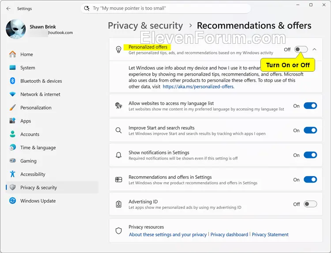Image resolution: width=331 pixels, height=253 pixels.
Task: Click the back arrow in Settings
Action: pyautogui.click(x=8, y=8)
